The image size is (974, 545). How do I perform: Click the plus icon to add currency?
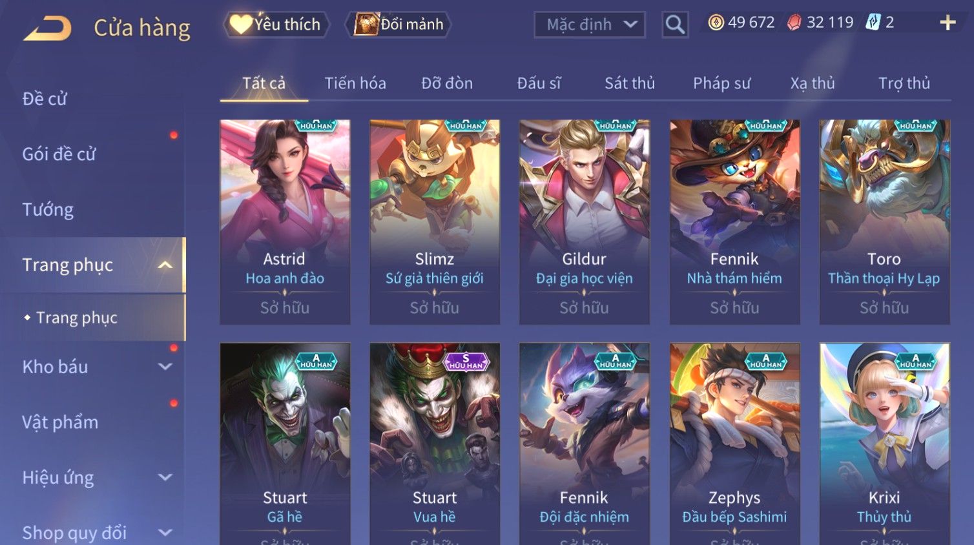point(948,23)
